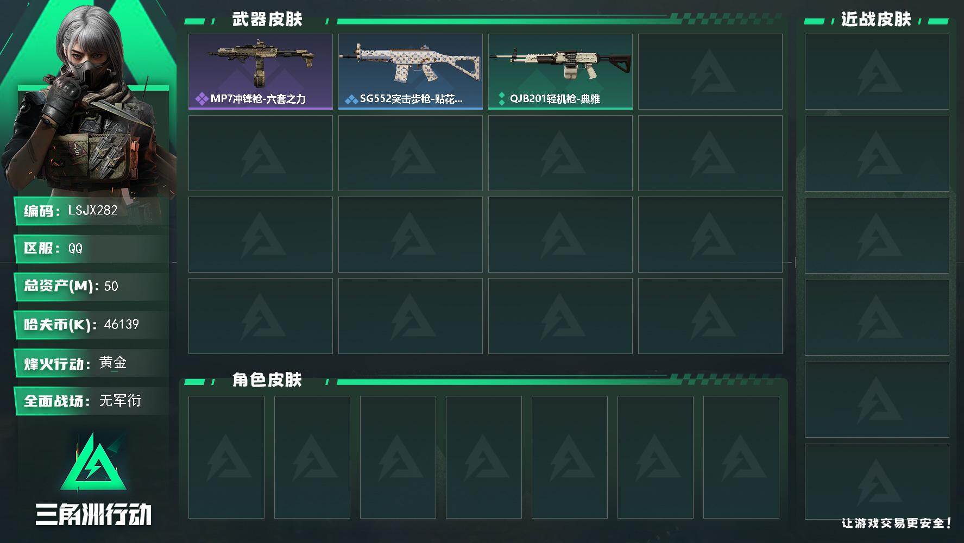Select the MP7冲锋枪-六套之力 weapon skin
Screen dimensions: 964x543
point(261,72)
